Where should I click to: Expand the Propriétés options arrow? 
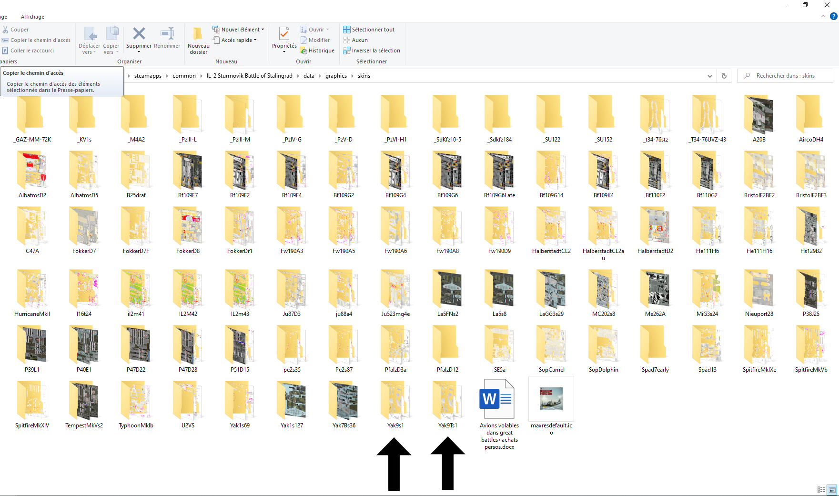pyautogui.click(x=284, y=51)
